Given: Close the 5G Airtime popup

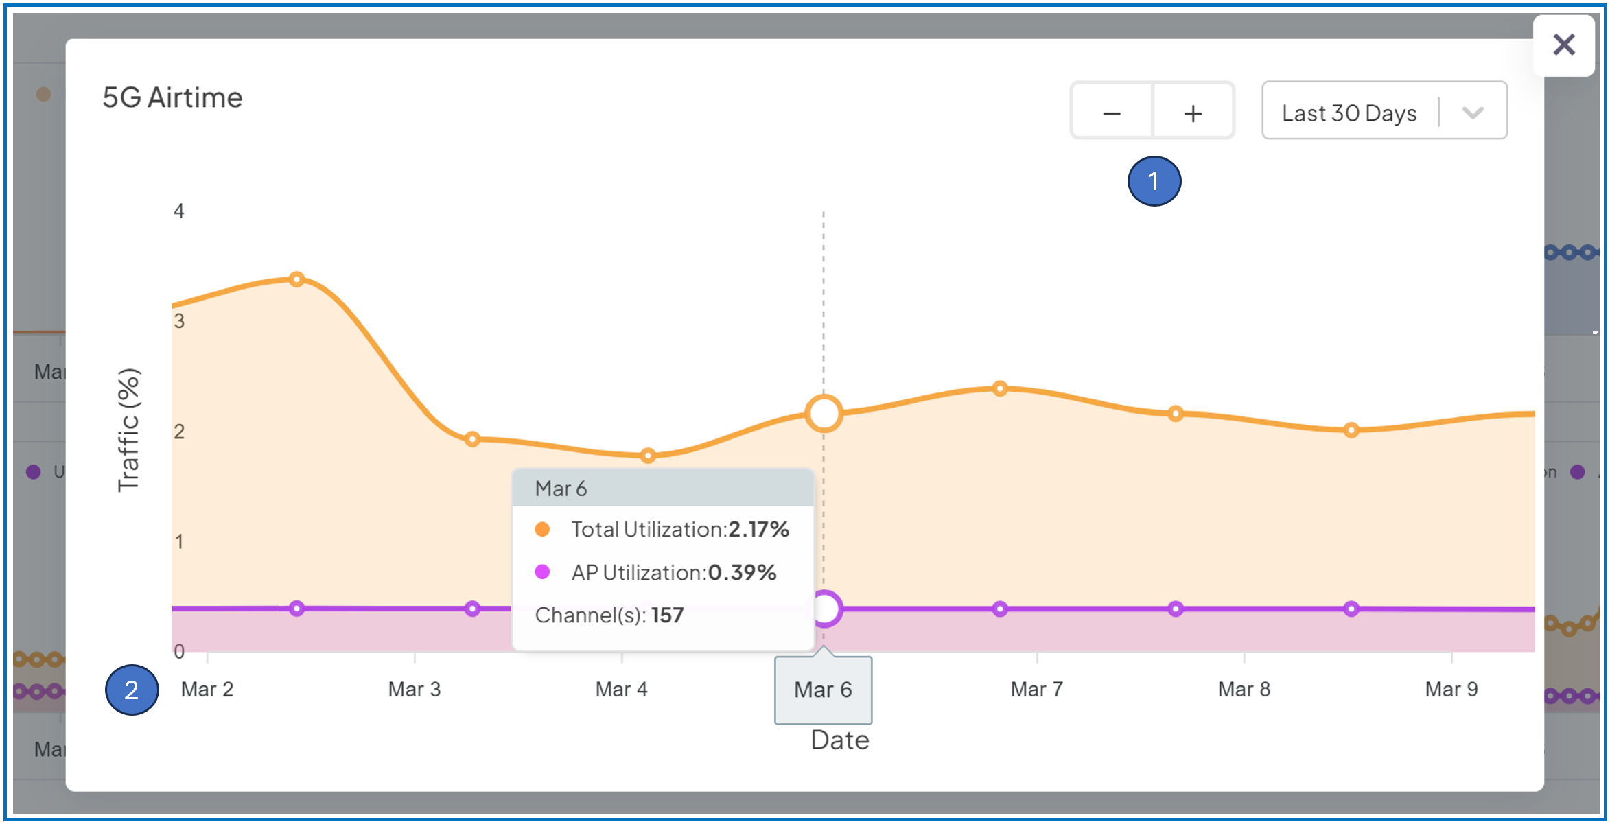Looking at the screenshot, I should pyautogui.click(x=1563, y=45).
